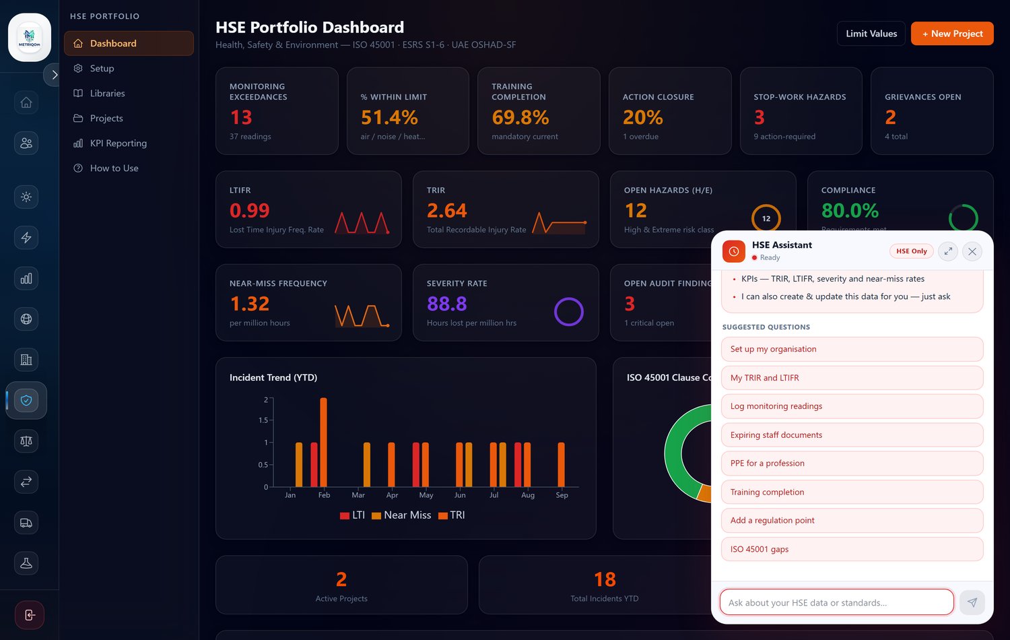The width and height of the screenshot is (1010, 640).
Task: Open the sun icon module
Action: [x=26, y=197]
